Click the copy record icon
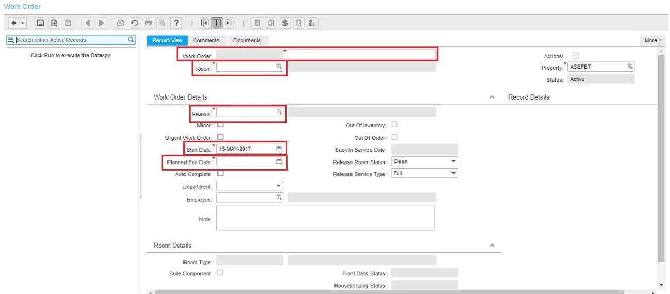This screenshot has height=294, width=670. pos(121,23)
